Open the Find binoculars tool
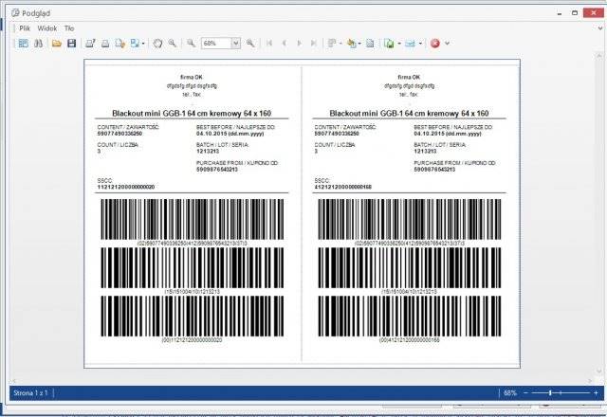 [38, 44]
